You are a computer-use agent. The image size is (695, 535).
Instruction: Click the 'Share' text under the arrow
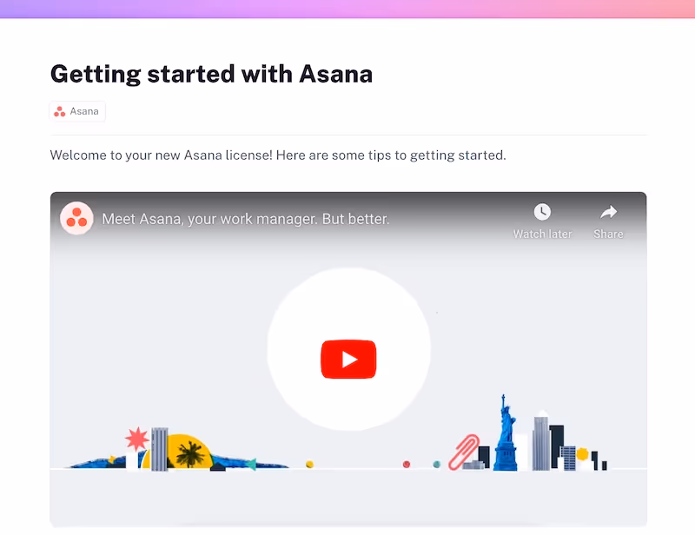(609, 234)
